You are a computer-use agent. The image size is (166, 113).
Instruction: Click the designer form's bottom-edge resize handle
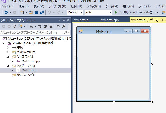click(114, 102)
